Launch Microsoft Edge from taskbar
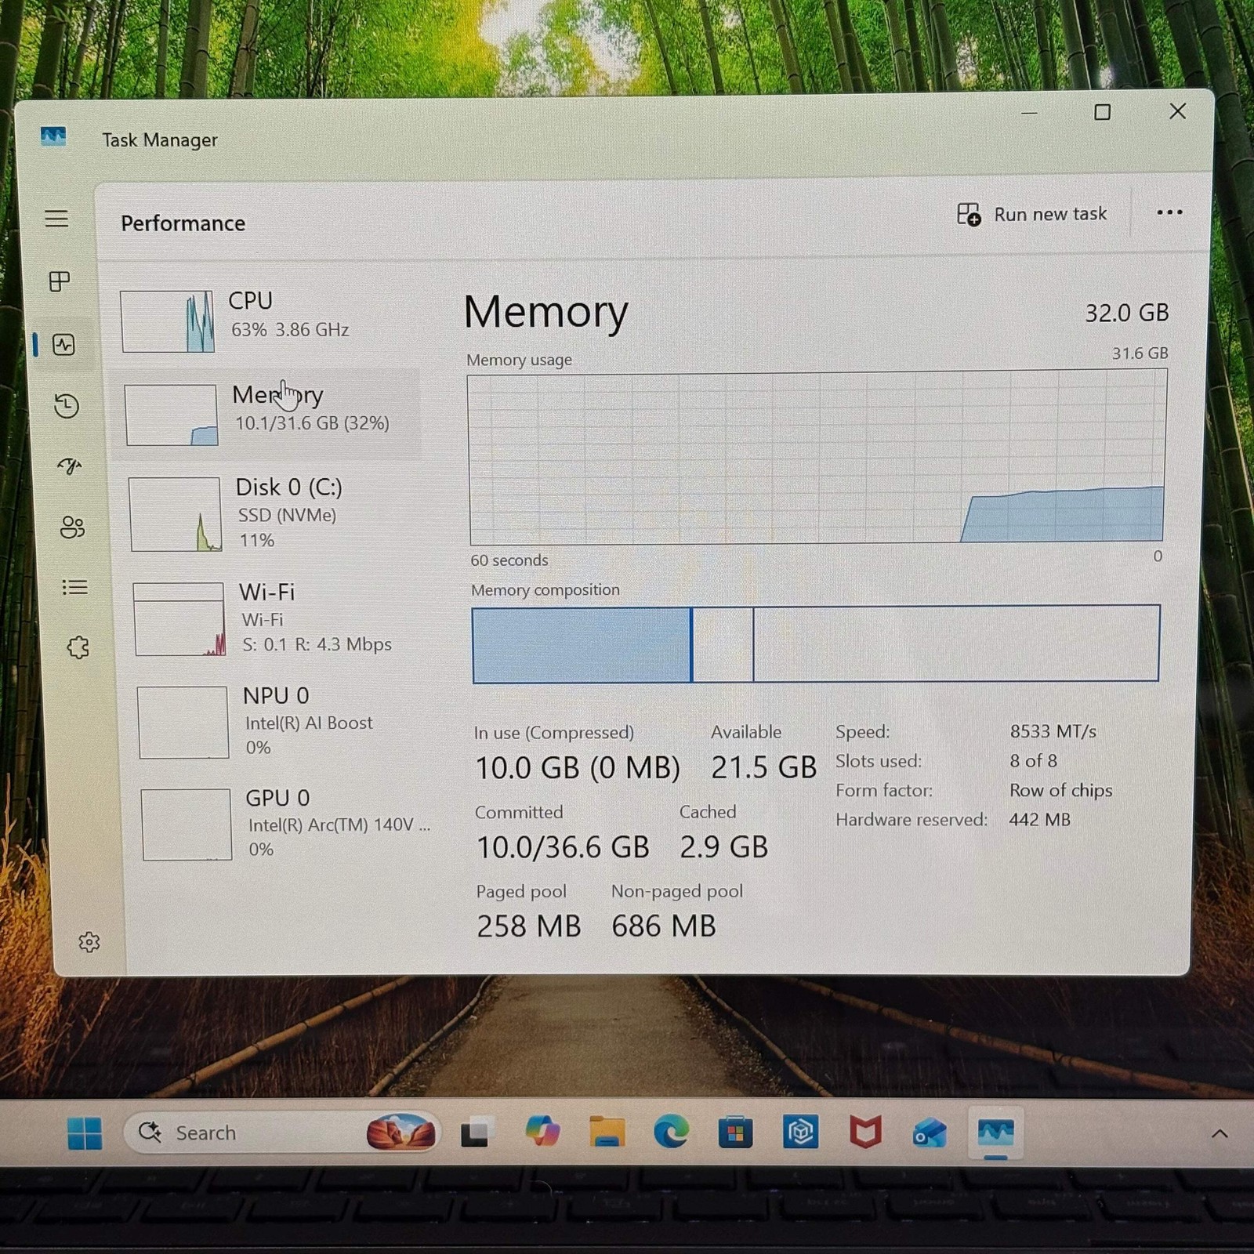 click(x=672, y=1133)
